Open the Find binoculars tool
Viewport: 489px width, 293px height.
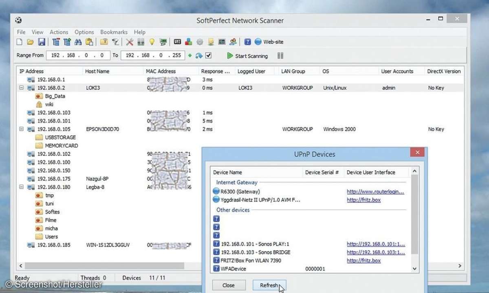[x=78, y=42]
